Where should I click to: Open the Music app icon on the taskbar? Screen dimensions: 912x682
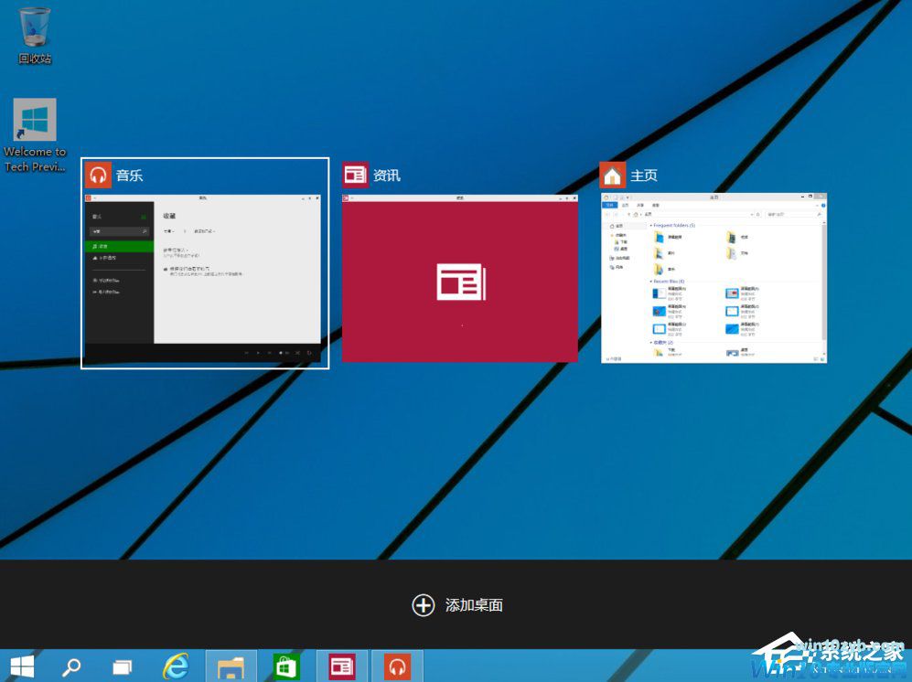click(397, 666)
